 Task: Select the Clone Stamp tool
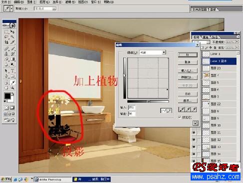pyautogui.click(x=6, y=54)
